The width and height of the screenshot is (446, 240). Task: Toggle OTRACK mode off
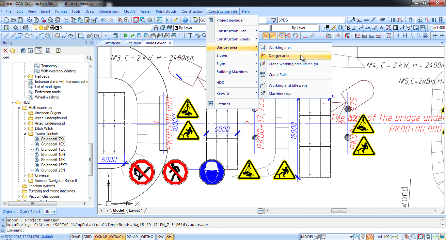(117, 237)
